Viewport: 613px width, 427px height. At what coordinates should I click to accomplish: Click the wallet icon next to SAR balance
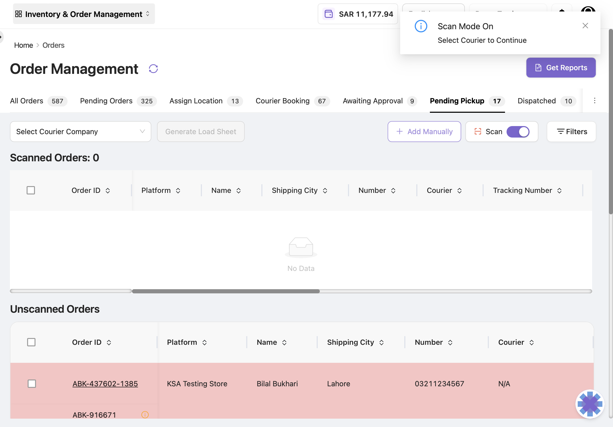[x=328, y=14]
